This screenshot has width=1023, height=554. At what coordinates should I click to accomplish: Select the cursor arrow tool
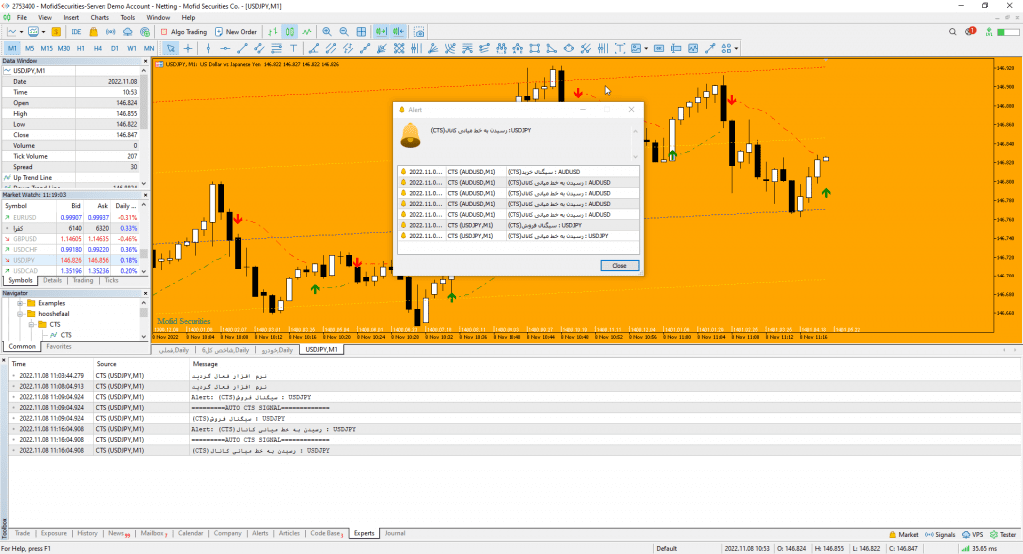pyautogui.click(x=170, y=48)
